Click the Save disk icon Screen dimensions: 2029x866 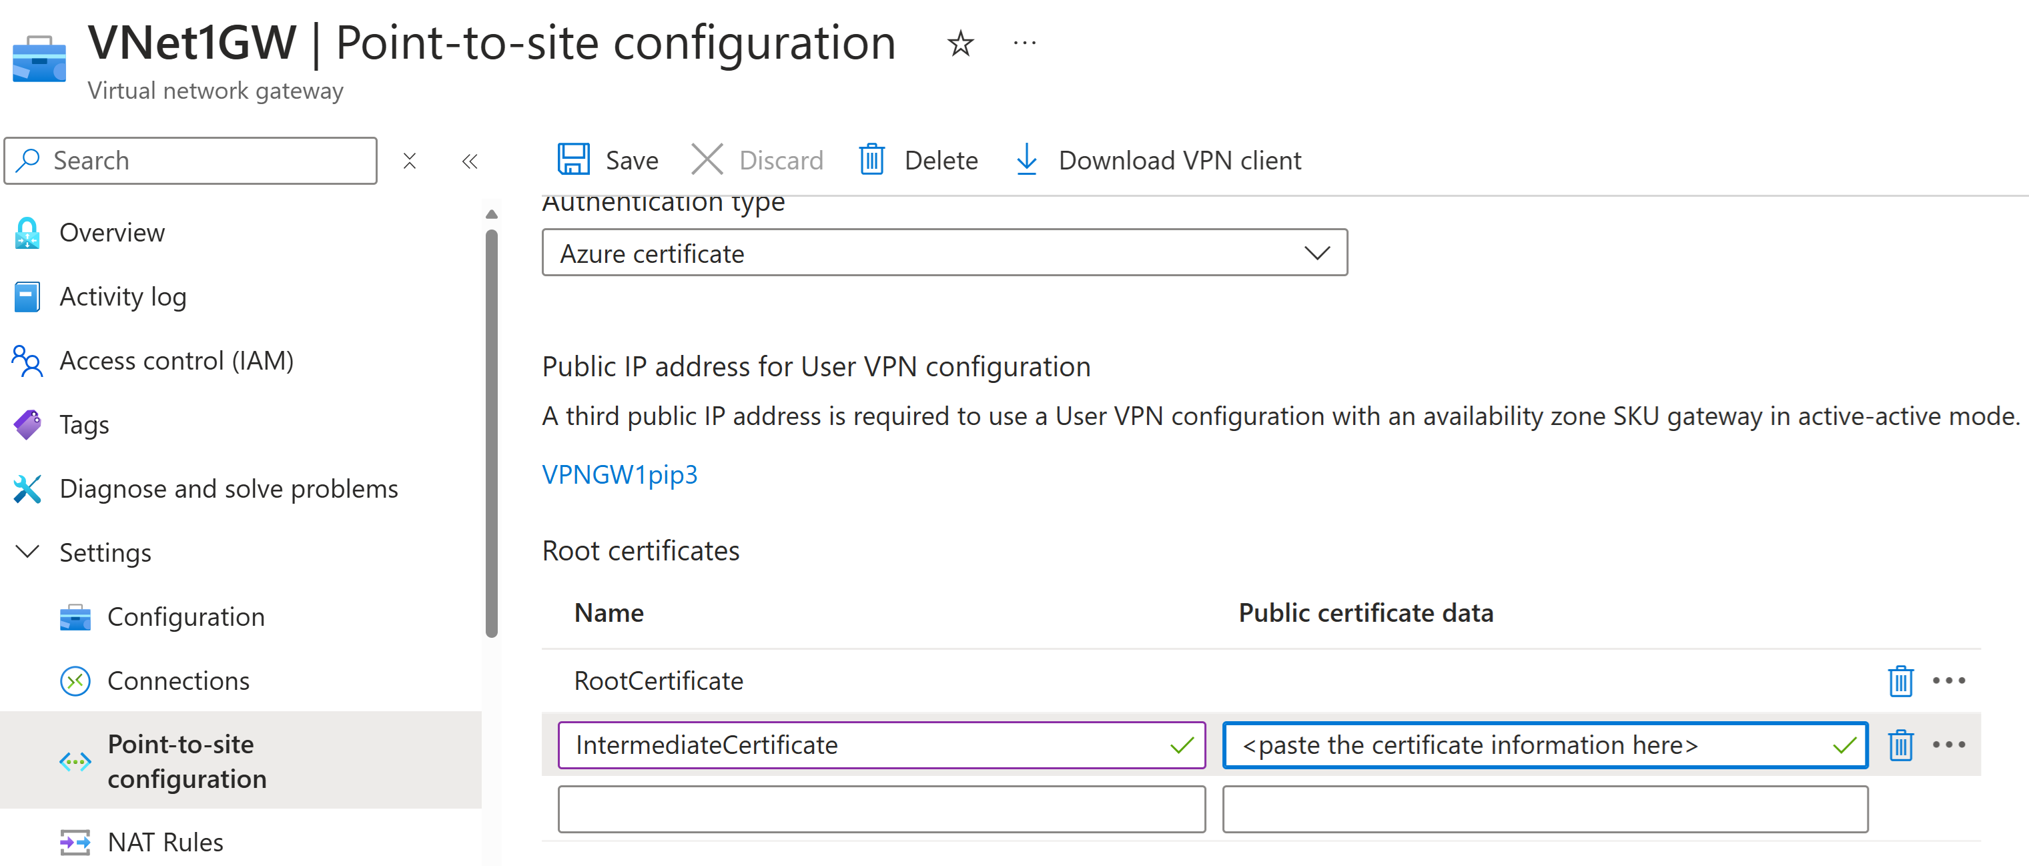coord(573,160)
